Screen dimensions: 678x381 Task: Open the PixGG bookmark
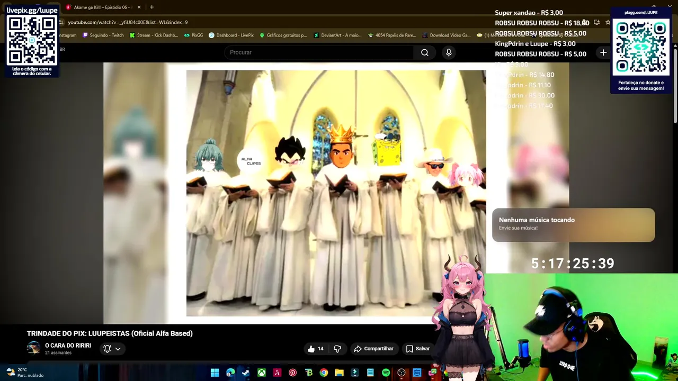click(x=193, y=35)
